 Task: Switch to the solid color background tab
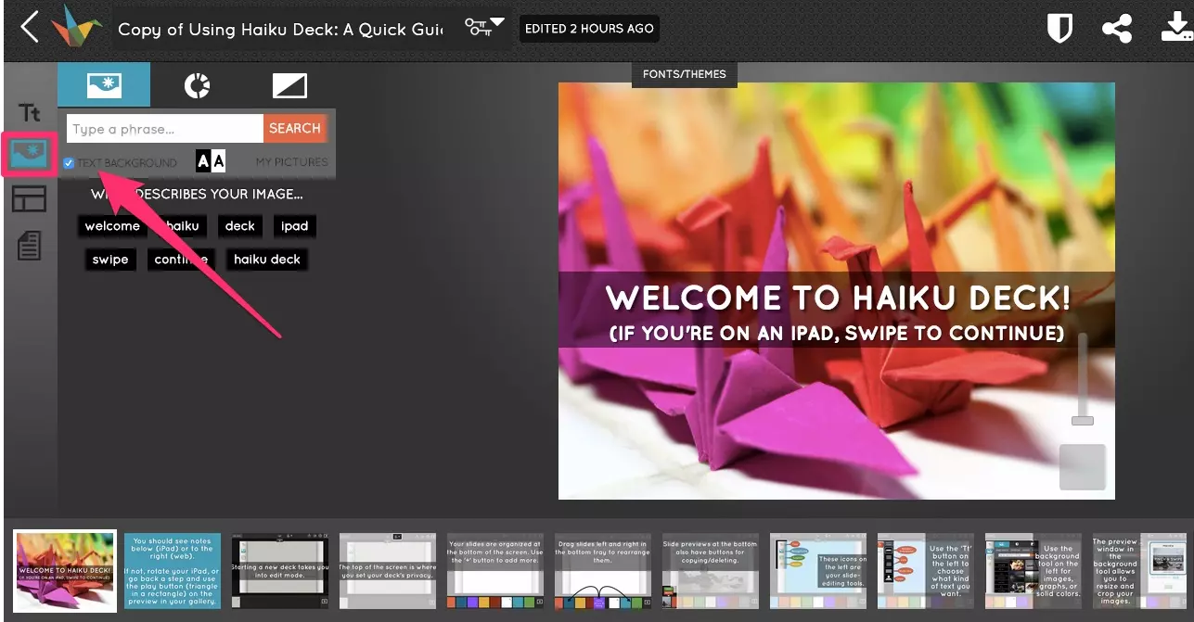pos(289,86)
